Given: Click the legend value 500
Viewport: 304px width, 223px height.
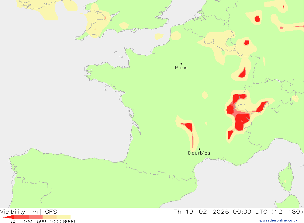Looking at the screenshot, I should pyautogui.click(x=41, y=221).
